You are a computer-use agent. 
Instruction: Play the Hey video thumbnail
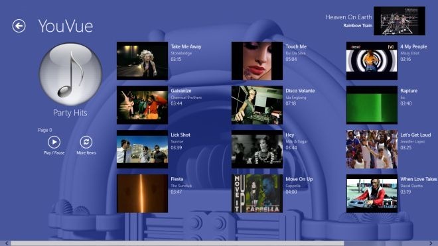click(x=257, y=149)
